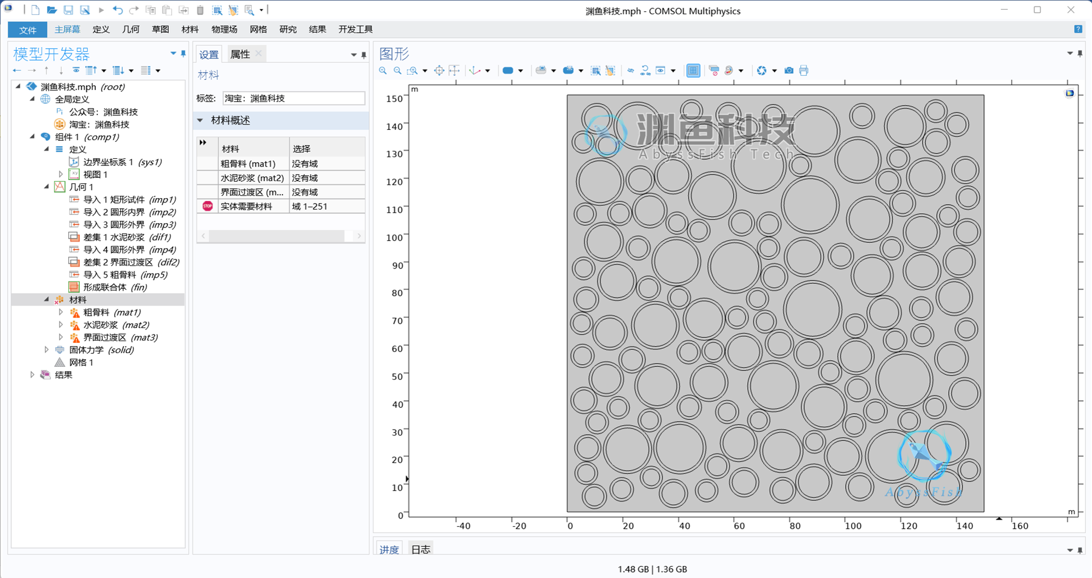The image size is (1092, 578).
Task: Print the graphics with the printer icon
Action: [x=804, y=70]
